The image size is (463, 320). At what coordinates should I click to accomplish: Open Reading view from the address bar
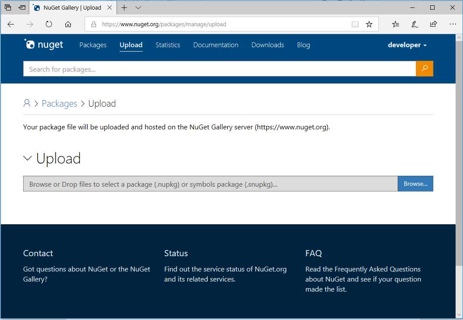click(355, 24)
